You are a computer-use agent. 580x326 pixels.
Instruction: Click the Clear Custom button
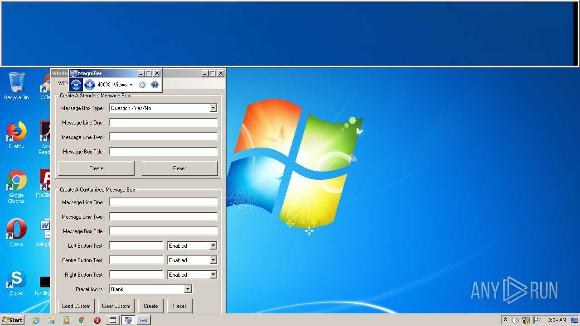(116, 306)
